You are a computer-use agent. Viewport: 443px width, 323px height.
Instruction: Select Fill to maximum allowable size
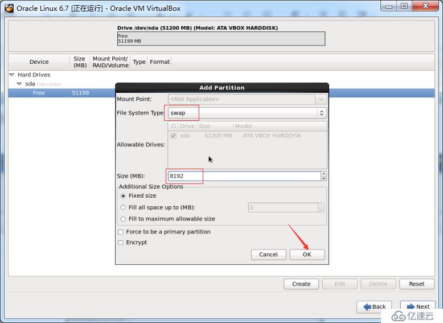point(123,219)
